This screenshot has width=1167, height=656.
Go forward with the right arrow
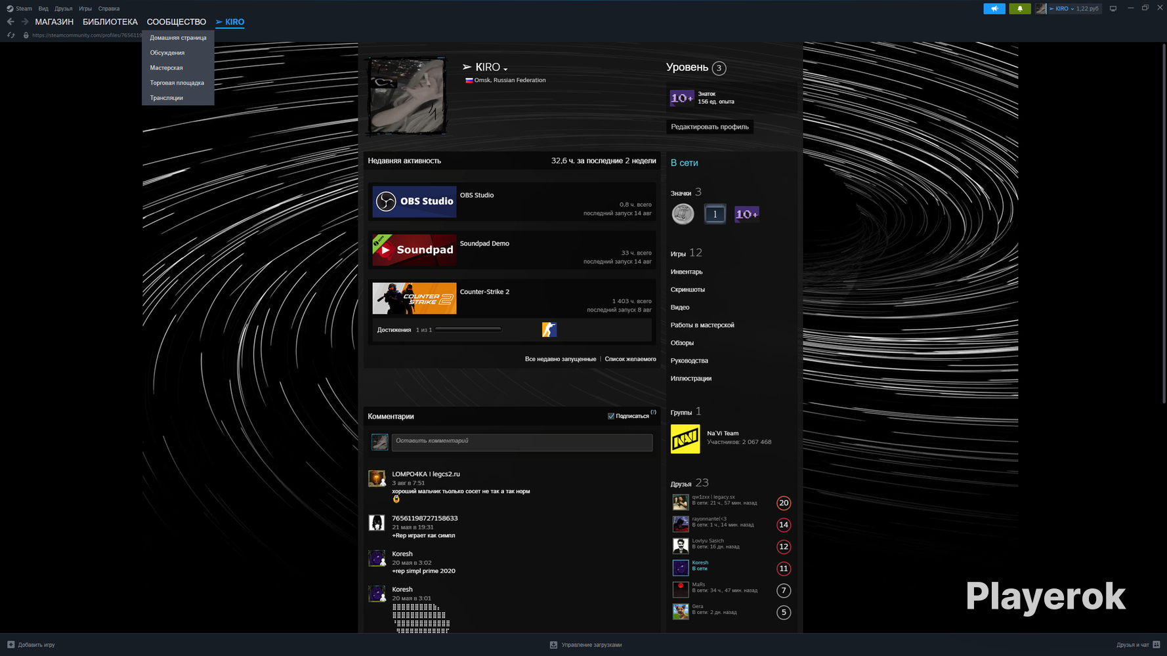[25, 22]
